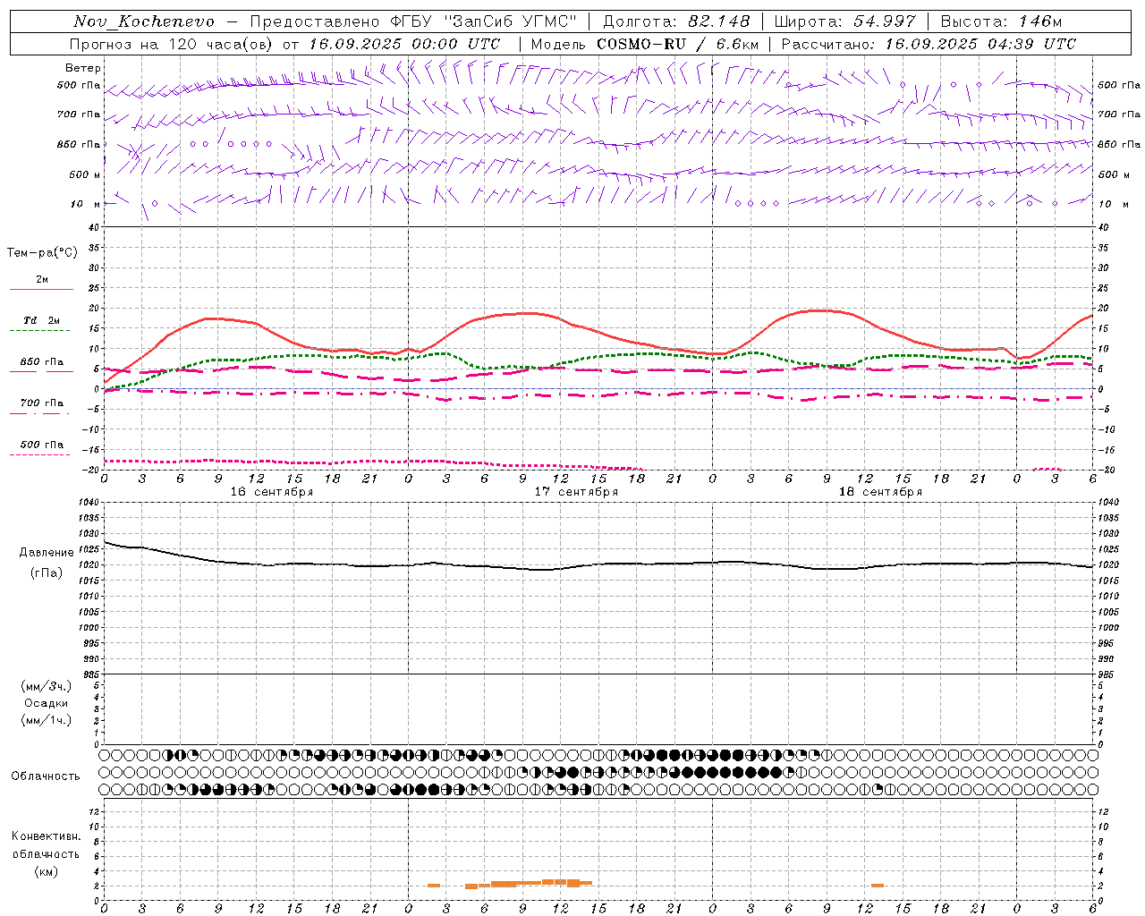Click the 'Облачность' cloud cover label
Viewport: 1145px width, 916px height.
[x=46, y=776]
